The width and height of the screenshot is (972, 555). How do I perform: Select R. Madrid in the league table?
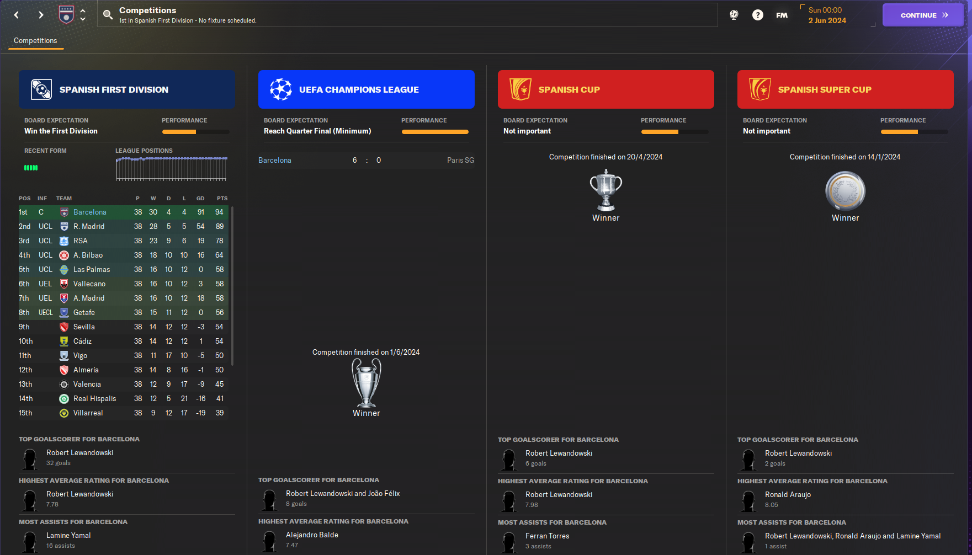[x=89, y=227]
